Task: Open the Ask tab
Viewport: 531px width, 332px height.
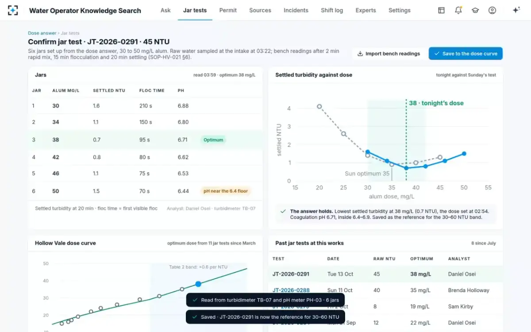Action: (x=165, y=10)
